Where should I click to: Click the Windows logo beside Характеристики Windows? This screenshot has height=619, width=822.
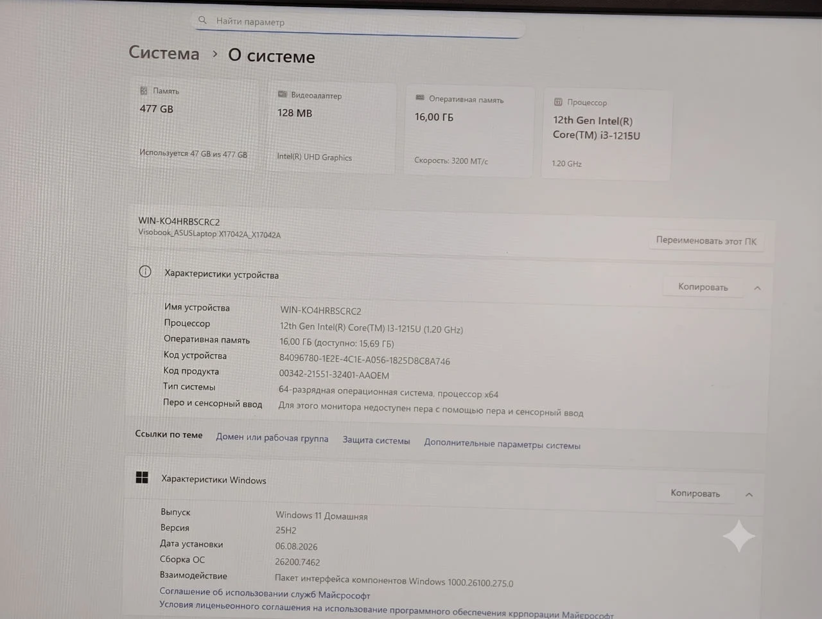pos(142,477)
